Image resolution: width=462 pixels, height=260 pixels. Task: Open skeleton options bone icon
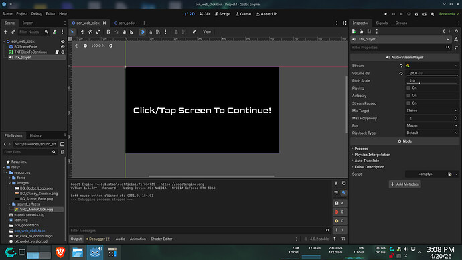(194, 32)
